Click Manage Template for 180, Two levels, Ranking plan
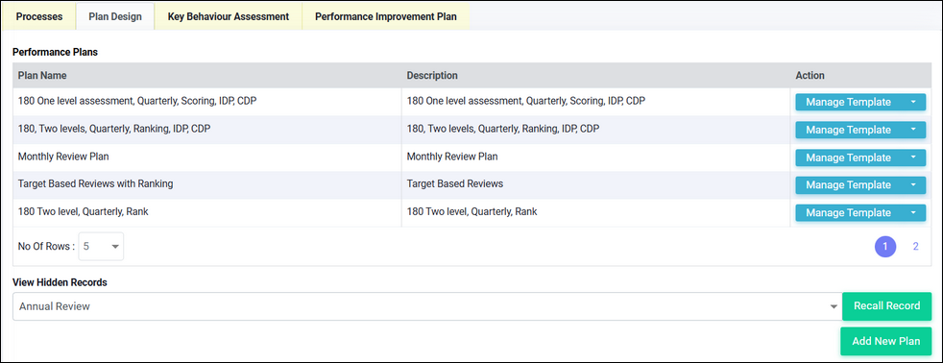943x363 pixels. point(848,130)
